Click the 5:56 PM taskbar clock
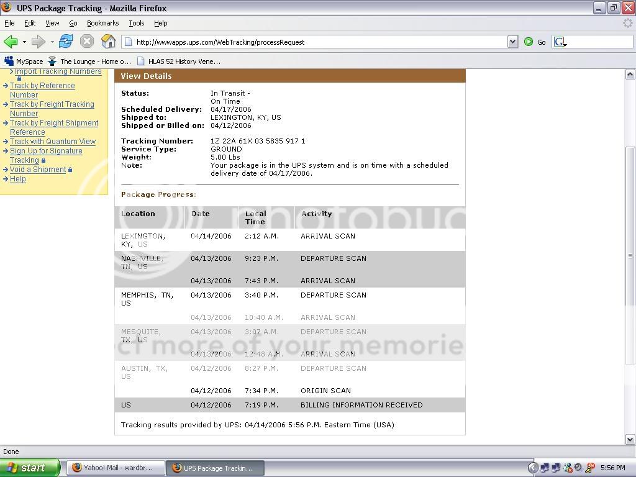636x477 pixels. pos(612,468)
